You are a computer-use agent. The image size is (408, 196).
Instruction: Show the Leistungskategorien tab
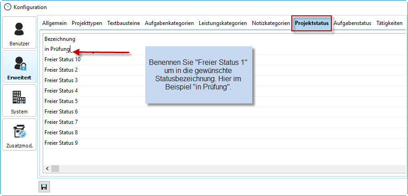pos(223,23)
